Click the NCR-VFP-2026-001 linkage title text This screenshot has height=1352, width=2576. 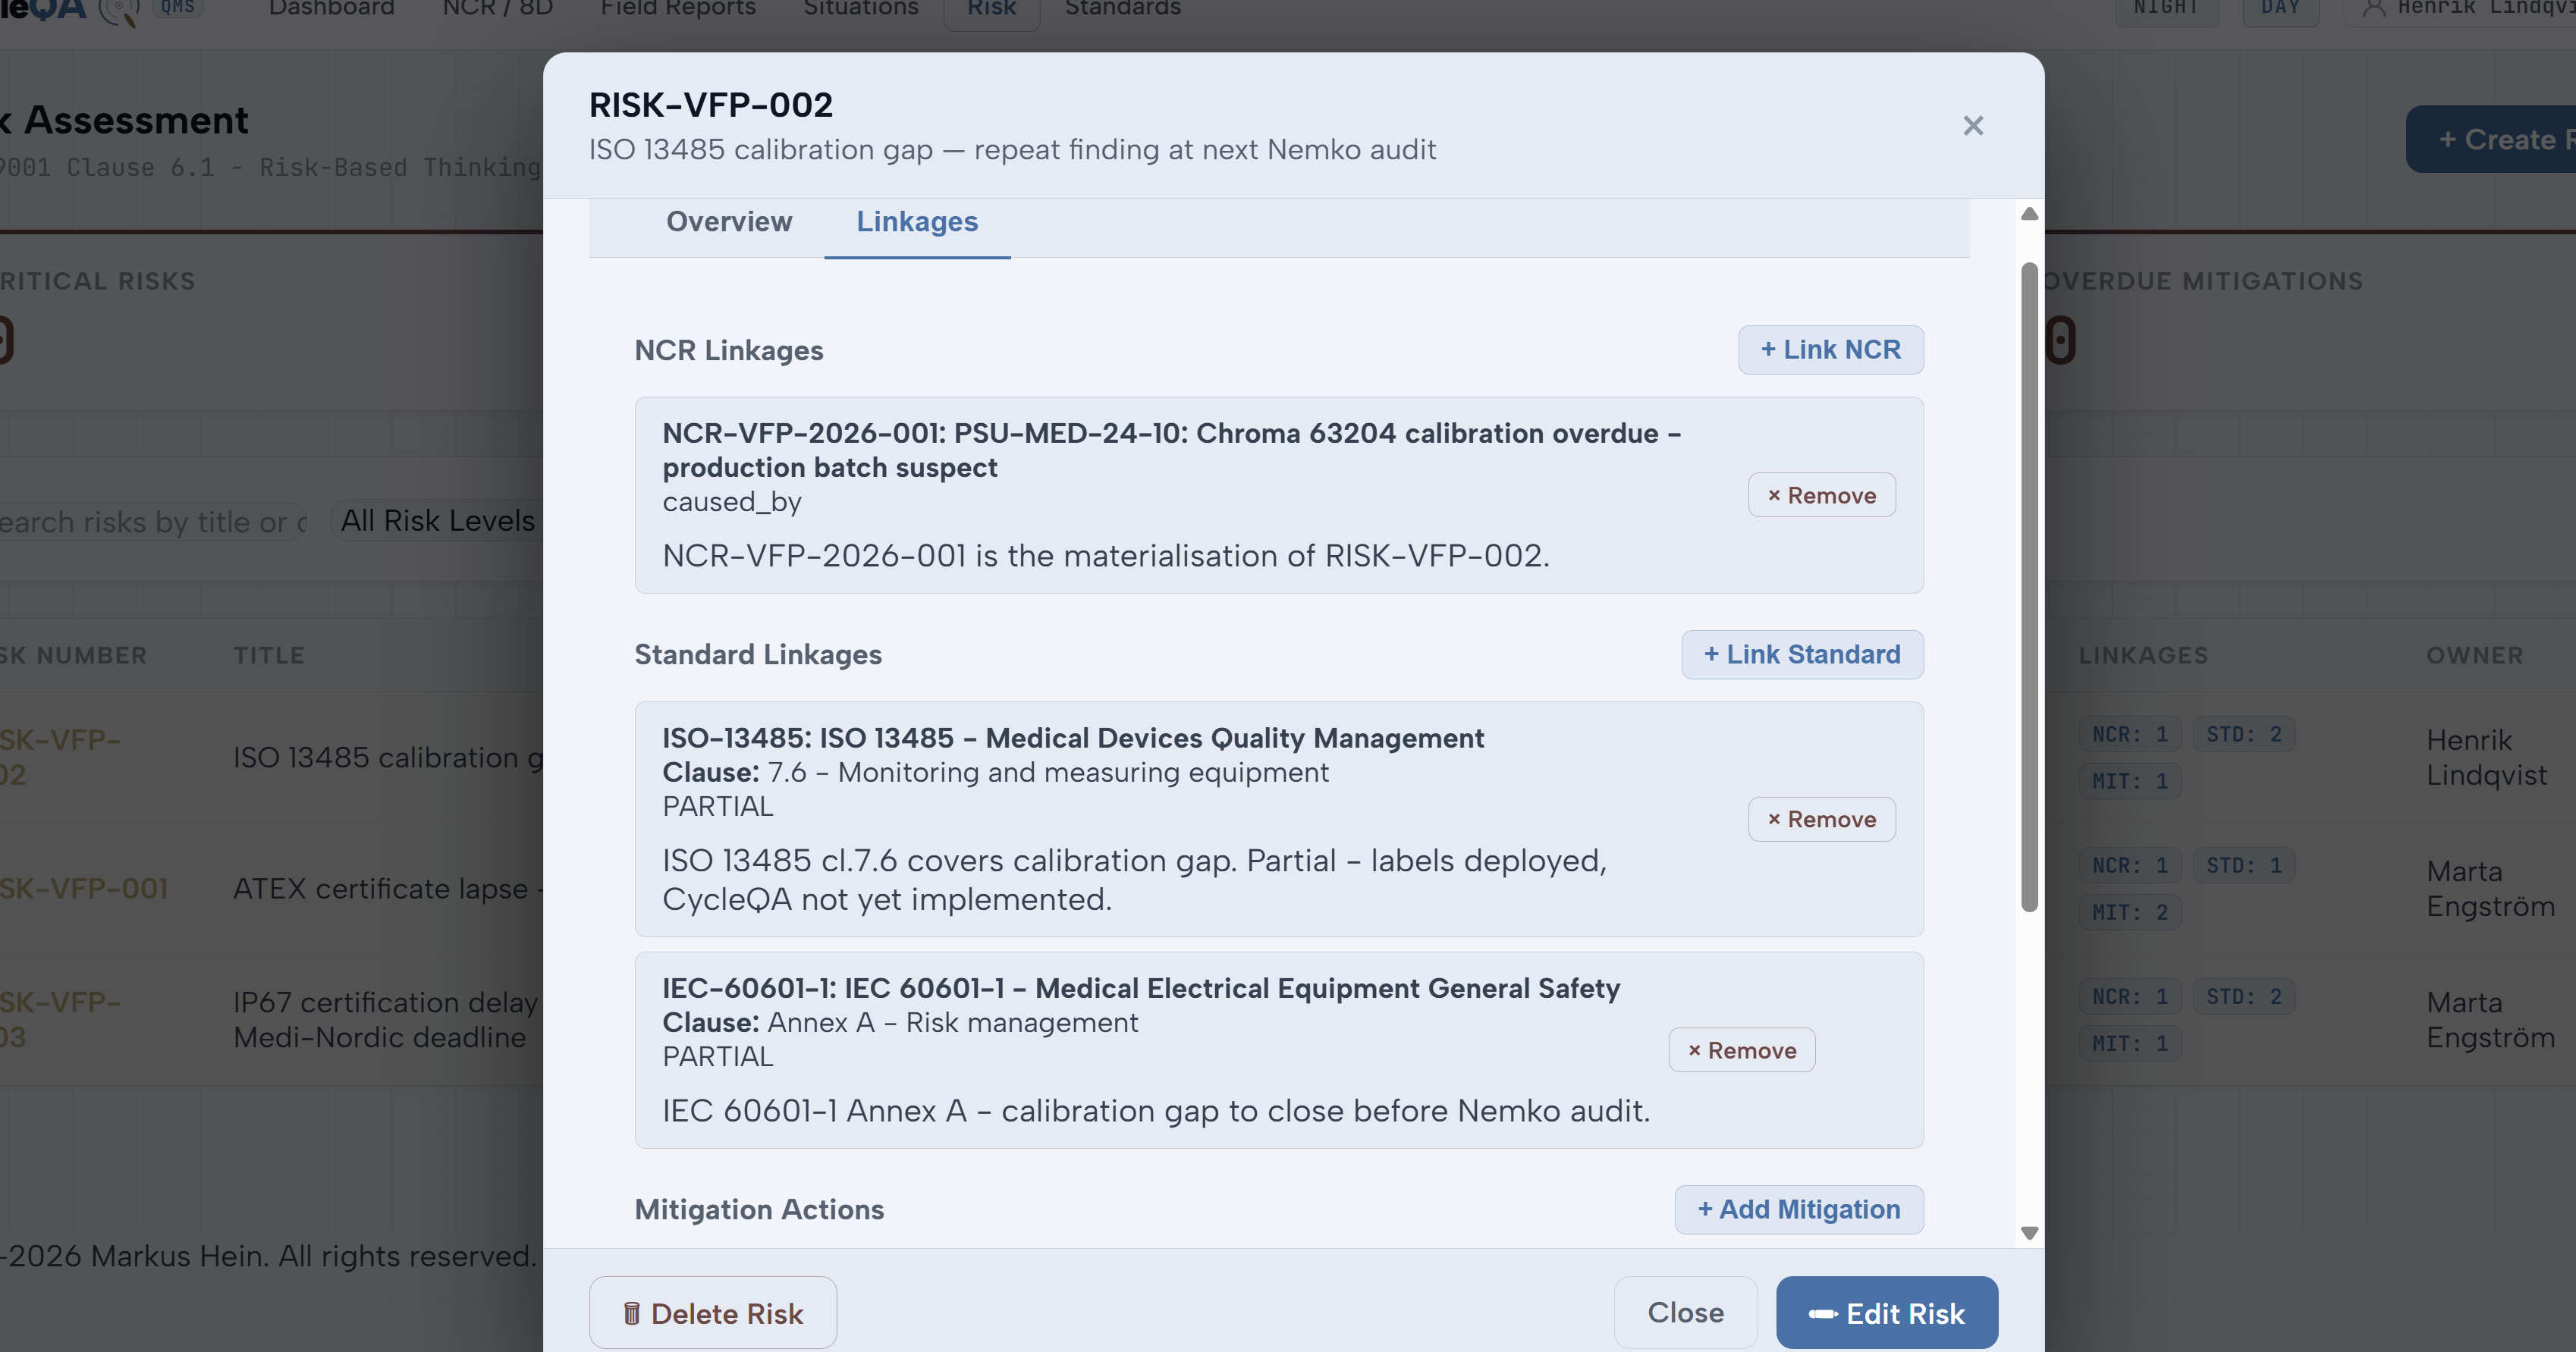click(x=1171, y=450)
